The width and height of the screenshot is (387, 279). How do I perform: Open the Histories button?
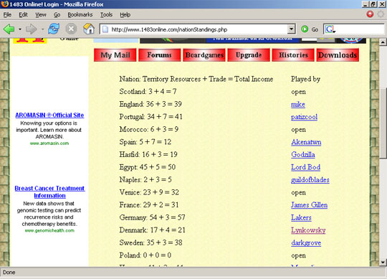coord(293,55)
